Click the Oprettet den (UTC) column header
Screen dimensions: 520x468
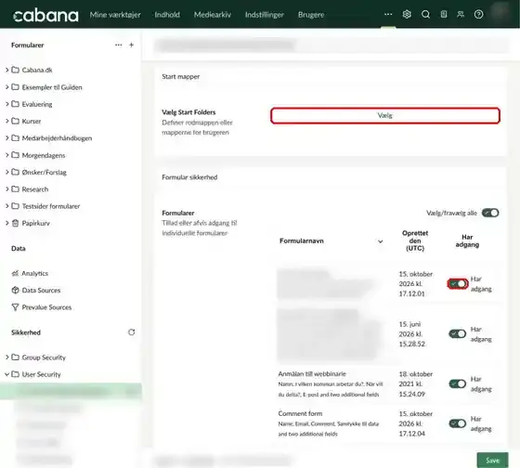[415, 240]
